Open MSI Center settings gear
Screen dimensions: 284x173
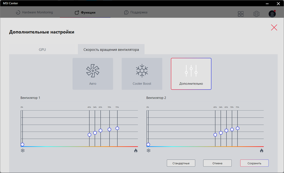point(256,14)
